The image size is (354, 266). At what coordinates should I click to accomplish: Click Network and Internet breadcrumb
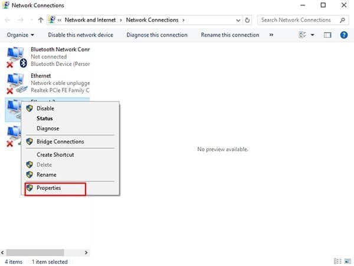point(90,20)
